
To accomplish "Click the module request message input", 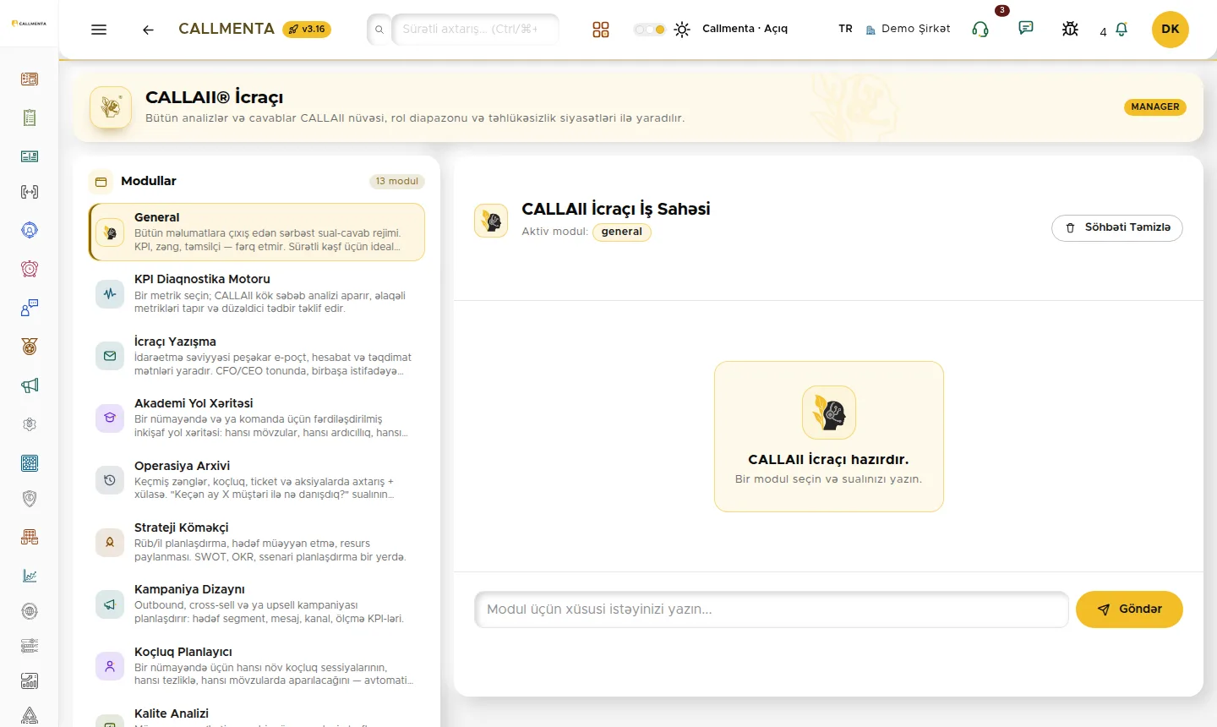I will click(x=772, y=609).
